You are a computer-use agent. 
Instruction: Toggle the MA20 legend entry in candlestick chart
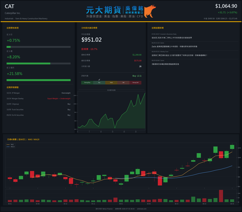tap(11, 147)
